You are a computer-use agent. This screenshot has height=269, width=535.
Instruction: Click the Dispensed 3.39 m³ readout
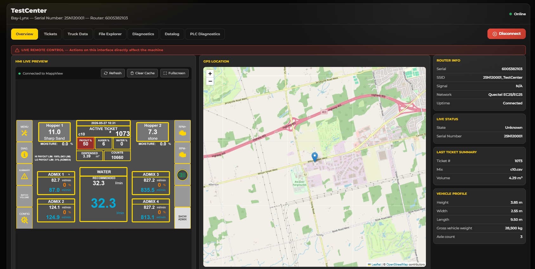[90, 155]
